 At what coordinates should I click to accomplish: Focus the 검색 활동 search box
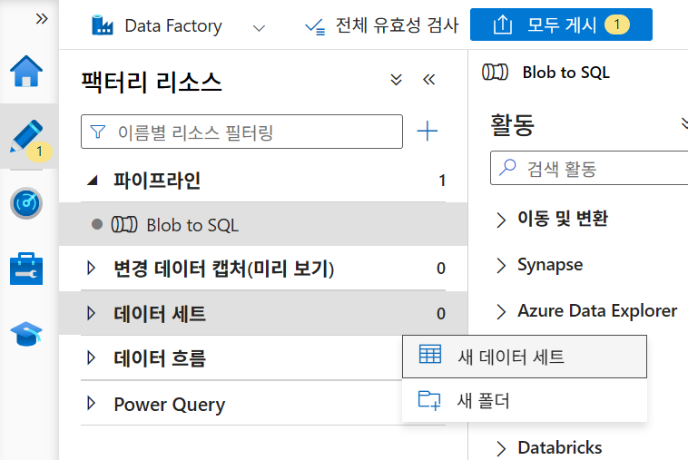[x=589, y=169]
